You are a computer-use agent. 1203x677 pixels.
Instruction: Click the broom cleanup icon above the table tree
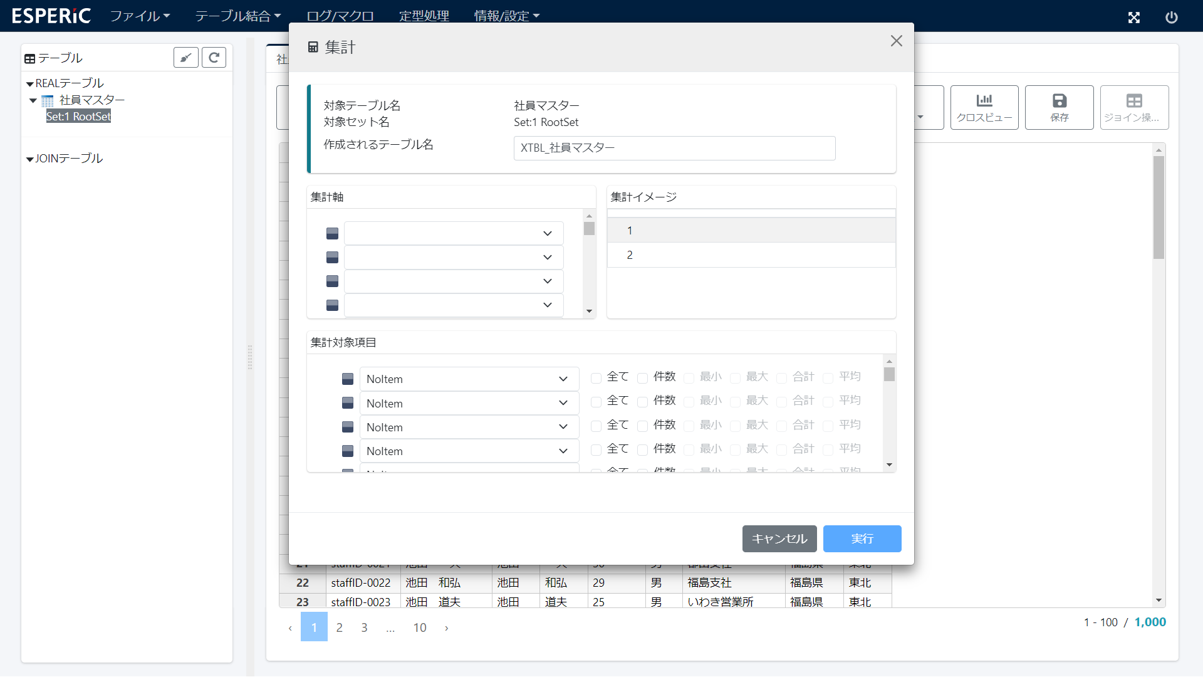tap(185, 57)
